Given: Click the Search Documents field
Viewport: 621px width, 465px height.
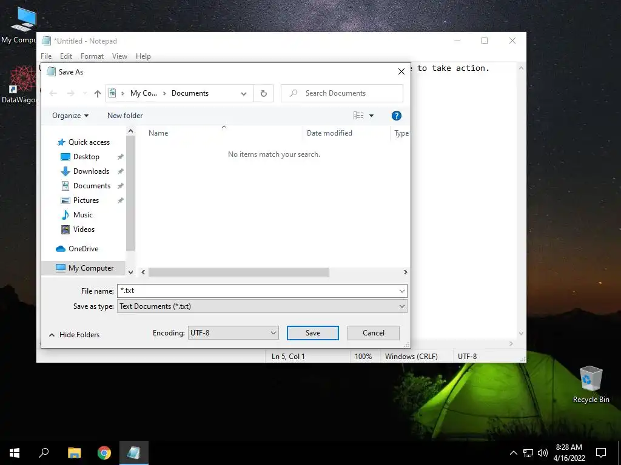Looking at the screenshot, I should click(342, 93).
